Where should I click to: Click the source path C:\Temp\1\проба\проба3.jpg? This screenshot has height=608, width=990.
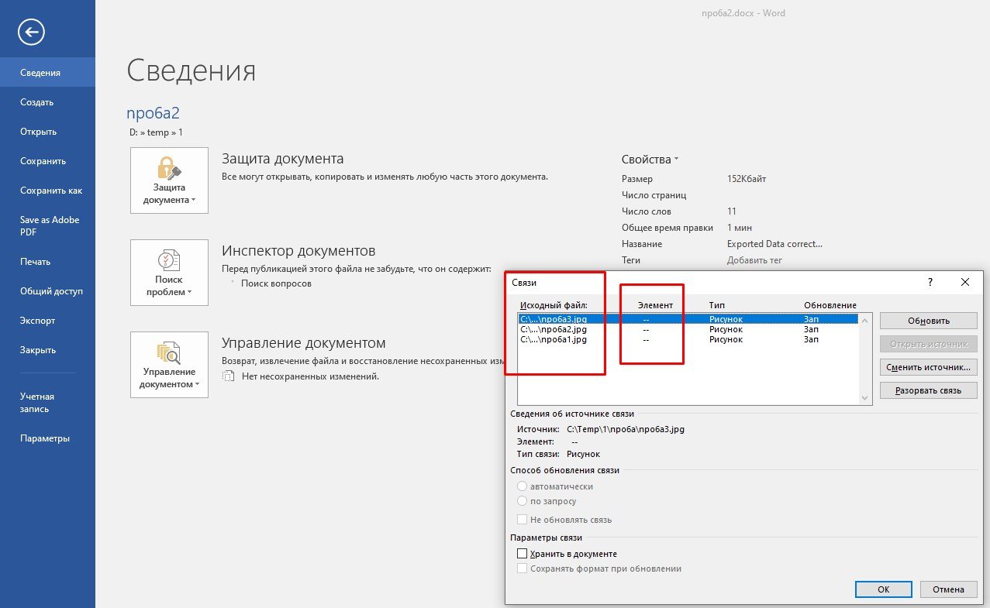626,428
